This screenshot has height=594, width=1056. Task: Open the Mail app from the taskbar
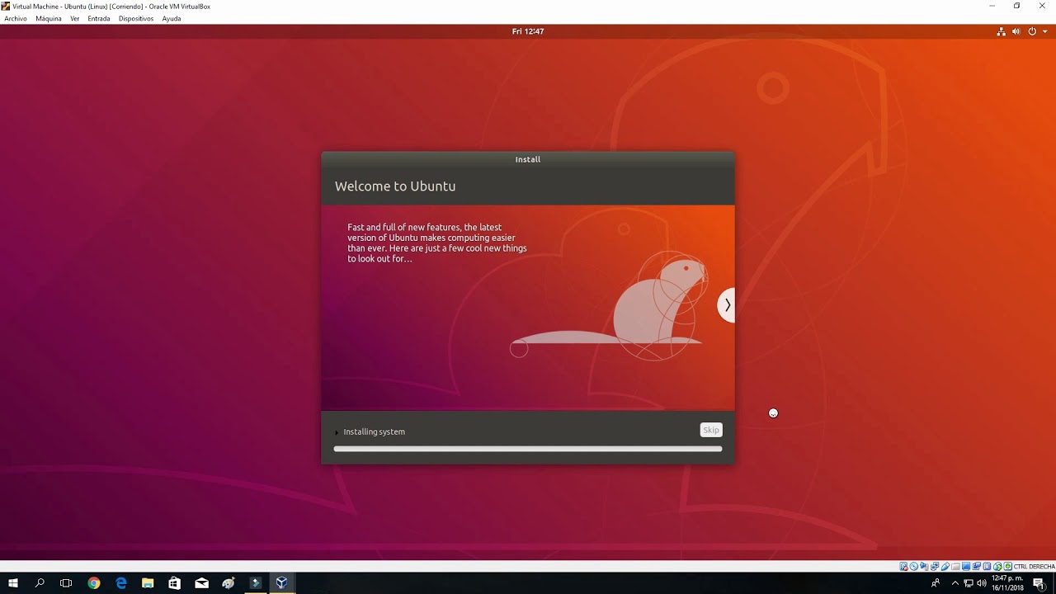(x=201, y=583)
